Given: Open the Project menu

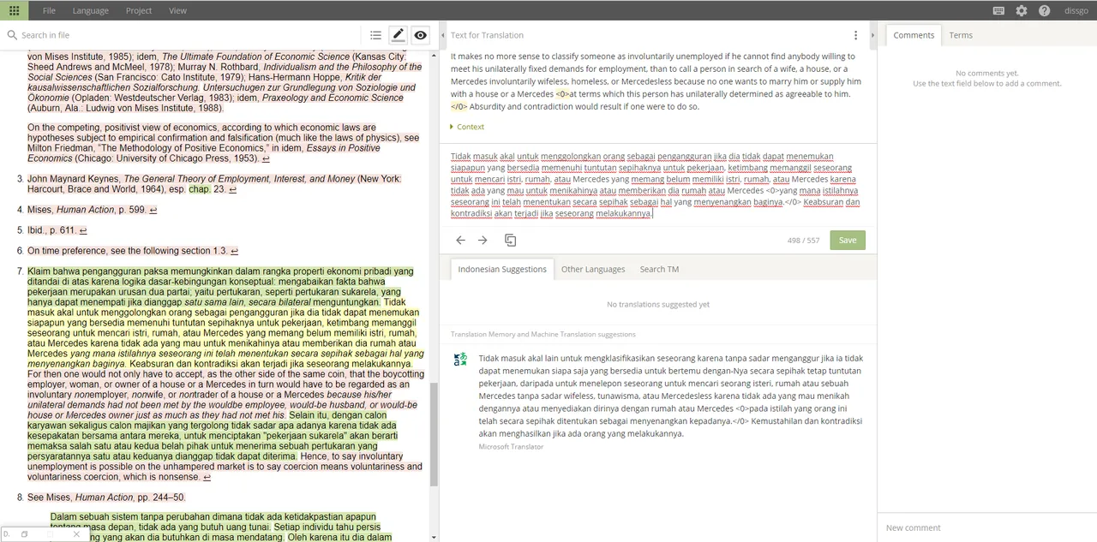Looking at the screenshot, I should pos(138,10).
